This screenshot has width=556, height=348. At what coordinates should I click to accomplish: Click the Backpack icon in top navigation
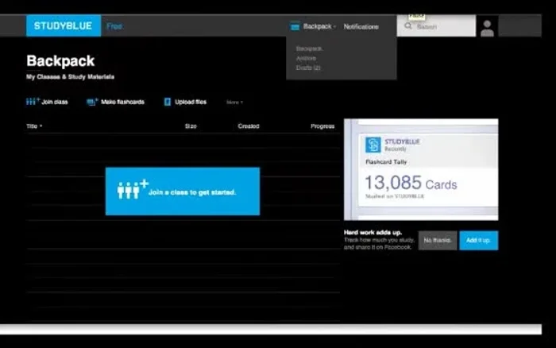tap(295, 26)
